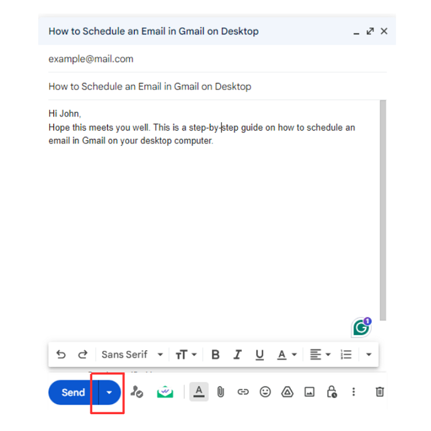Click the compose window title text
Image resolution: width=431 pixels, height=431 pixels.
click(154, 31)
